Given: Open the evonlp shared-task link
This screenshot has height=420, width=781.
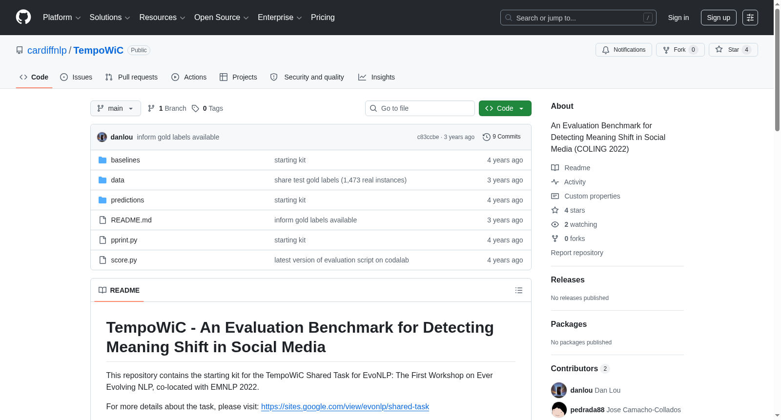Looking at the screenshot, I should tap(345, 406).
